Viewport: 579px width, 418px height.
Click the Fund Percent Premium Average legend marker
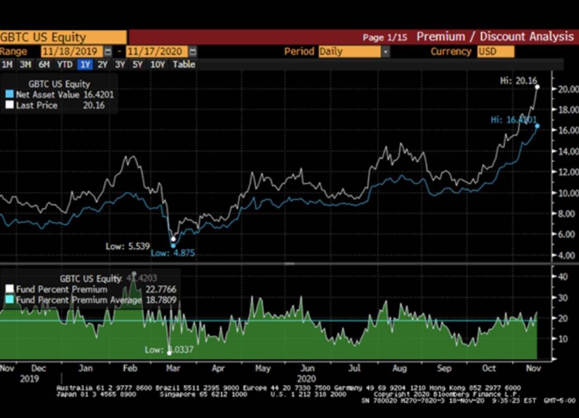(9, 300)
